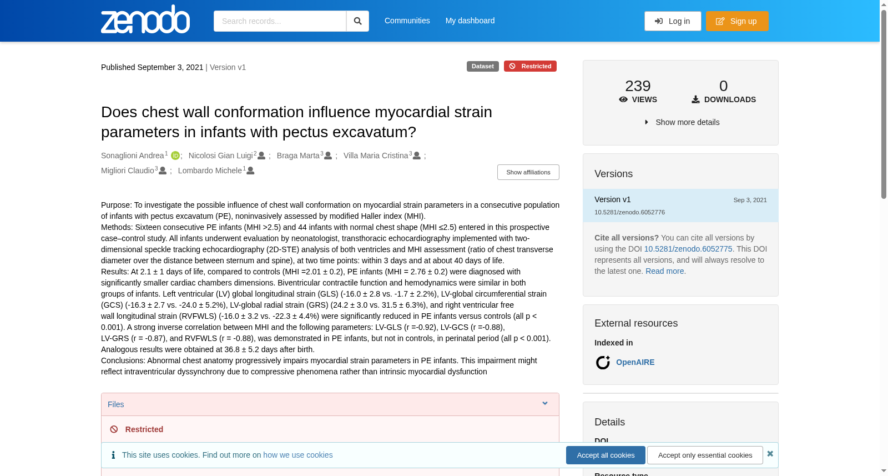
Task: Open the how we use cookies link
Action: (298, 455)
